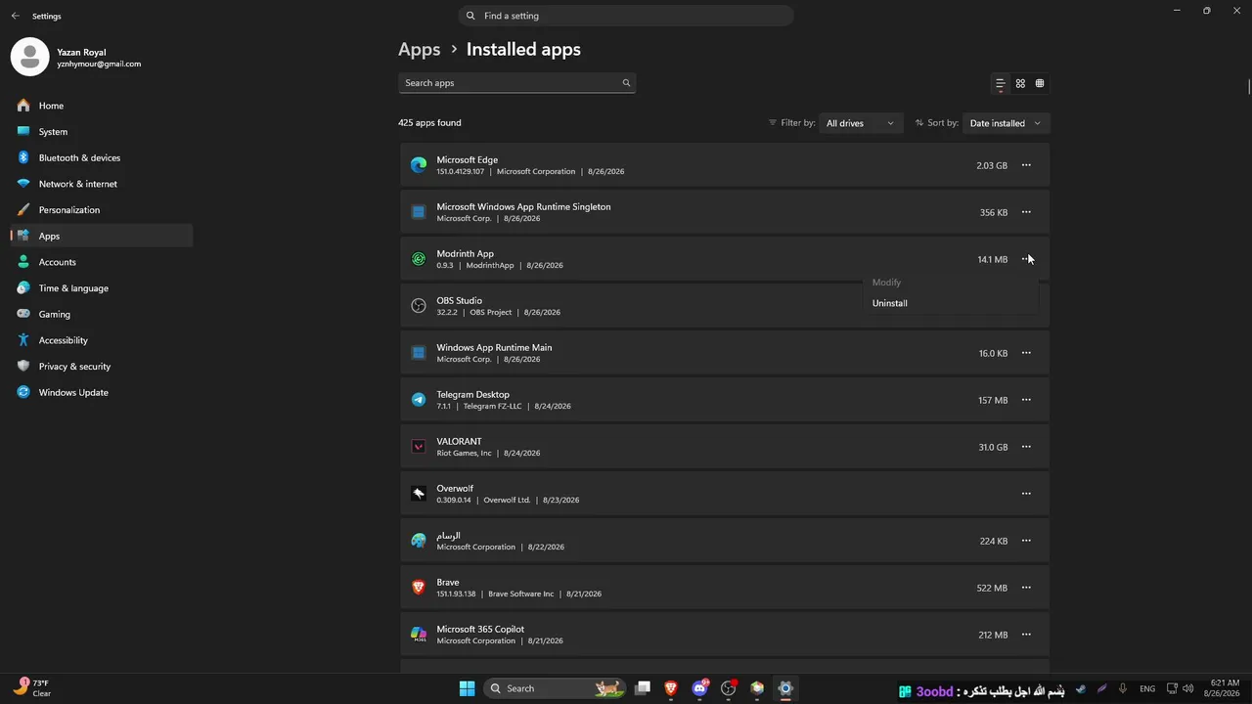The height and width of the screenshot is (704, 1252).
Task: Open Task View from the taskbar
Action: pos(643,688)
